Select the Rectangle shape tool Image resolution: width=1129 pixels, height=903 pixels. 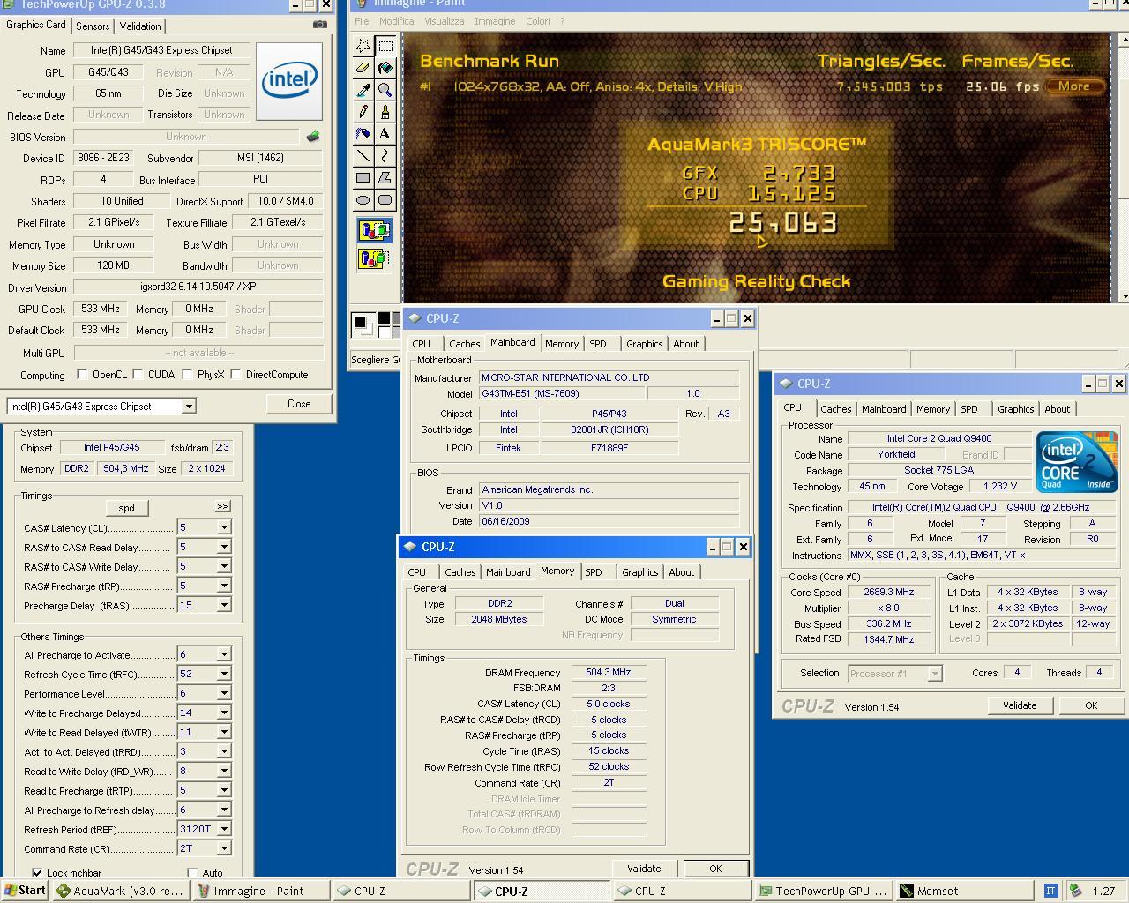click(x=363, y=178)
